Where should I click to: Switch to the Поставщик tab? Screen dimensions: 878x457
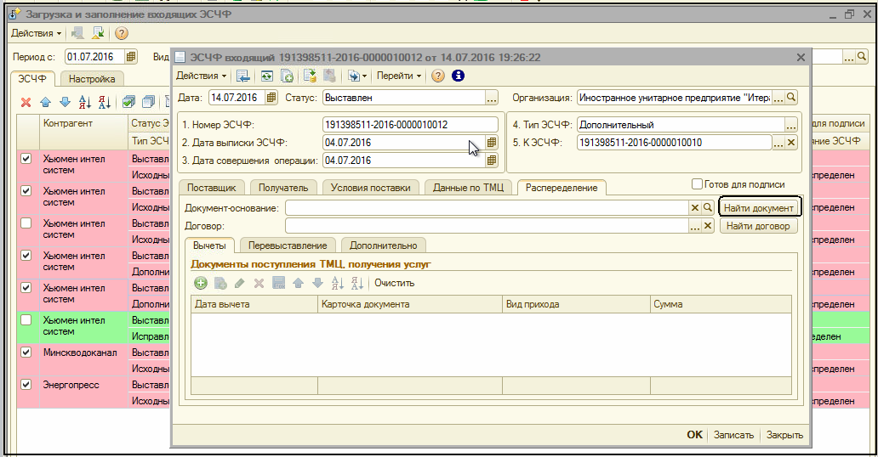click(212, 188)
